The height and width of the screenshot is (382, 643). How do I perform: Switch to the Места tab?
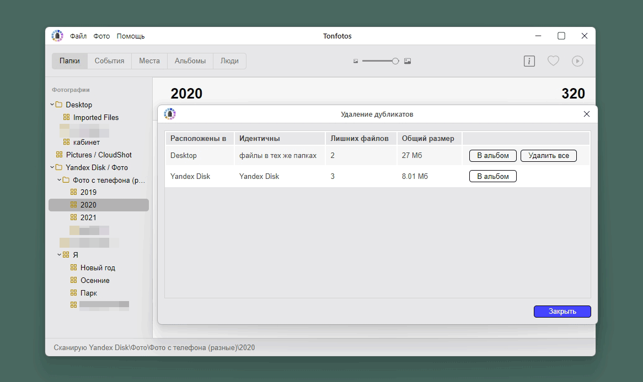coord(149,61)
